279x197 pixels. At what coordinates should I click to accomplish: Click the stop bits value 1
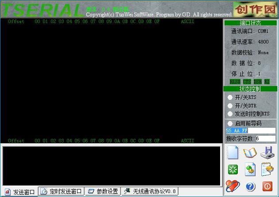pos(259,74)
